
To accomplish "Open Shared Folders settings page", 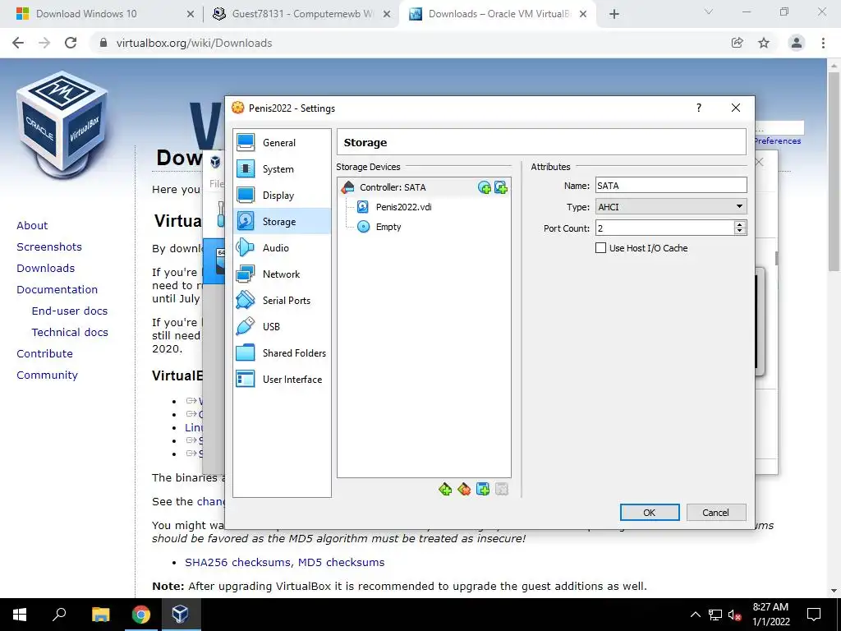I will coord(282,353).
